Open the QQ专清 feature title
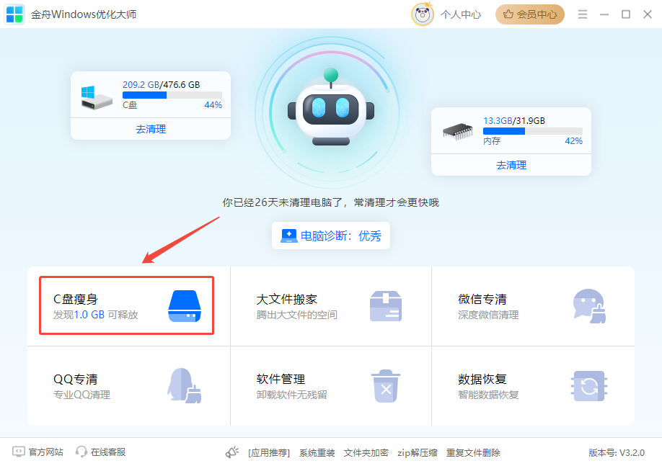The width and height of the screenshot is (662, 466). click(76, 379)
